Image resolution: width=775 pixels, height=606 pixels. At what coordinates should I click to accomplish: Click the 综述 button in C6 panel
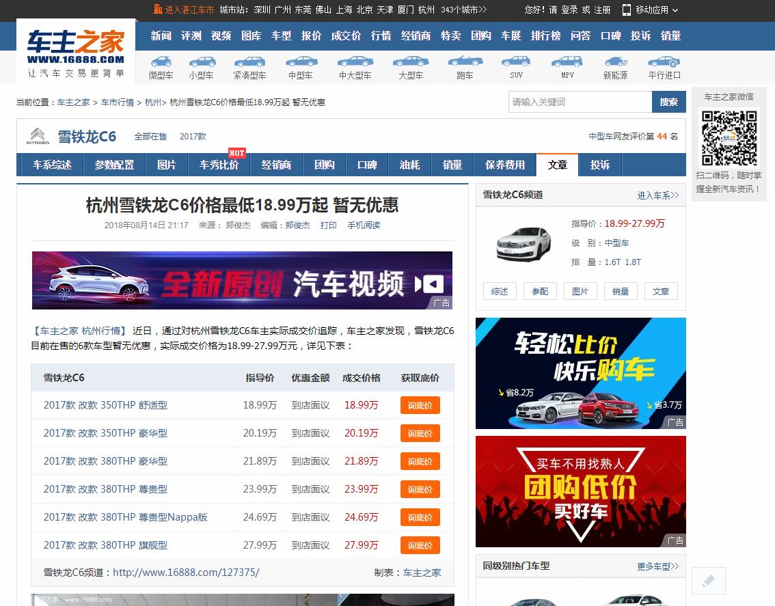(500, 292)
